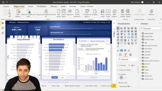Add a new page with plus button

(114, 86)
